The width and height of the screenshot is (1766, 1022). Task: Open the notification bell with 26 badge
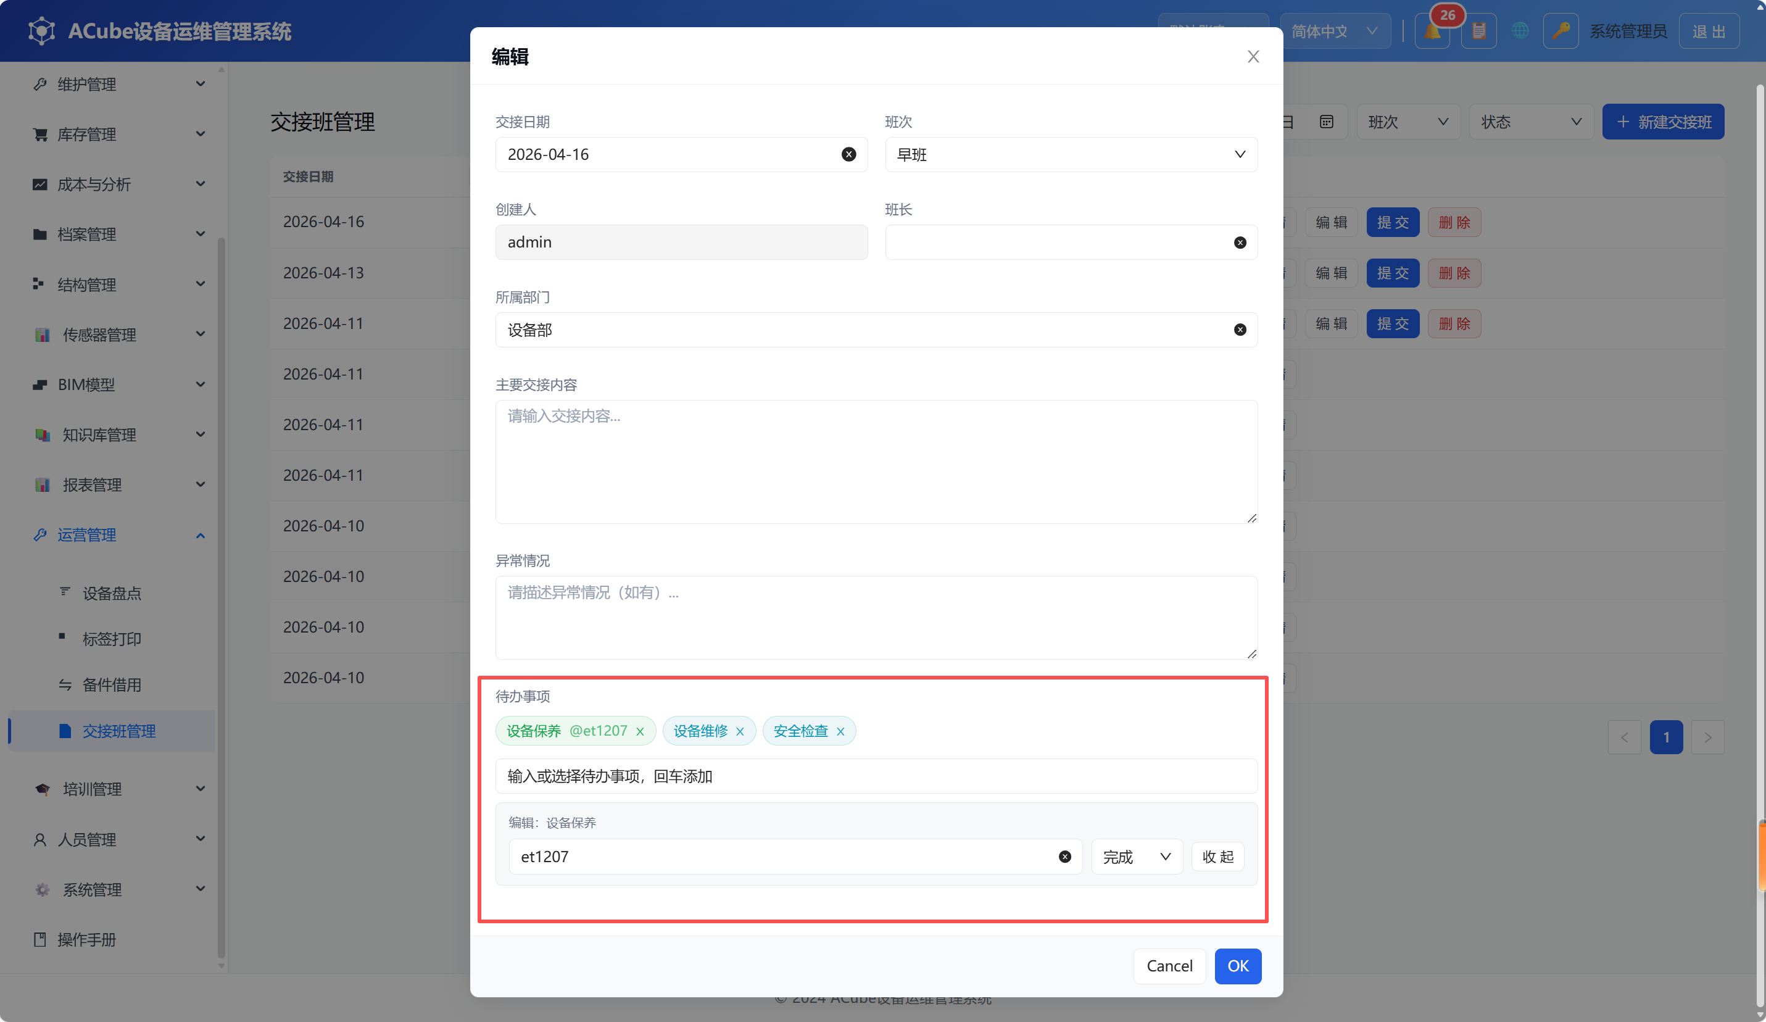1432,31
